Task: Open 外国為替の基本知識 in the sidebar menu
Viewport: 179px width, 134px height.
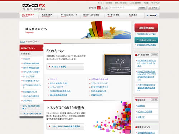Action: tap(31, 63)
